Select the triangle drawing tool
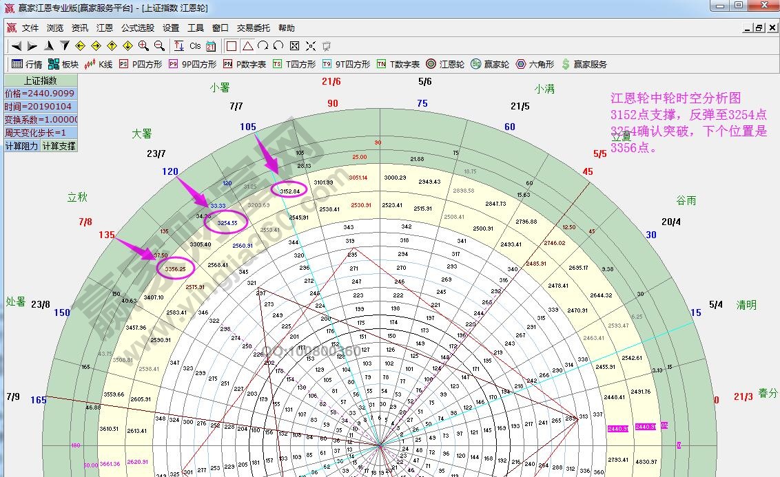Image resolution: width=780 pixels, height=477 pixels. [247, 46]
